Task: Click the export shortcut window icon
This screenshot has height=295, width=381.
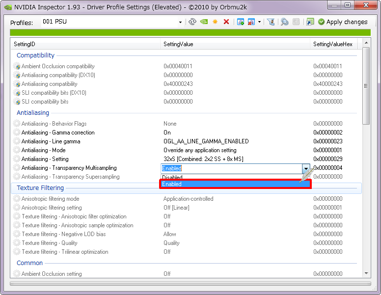Action: click(310, 22)
